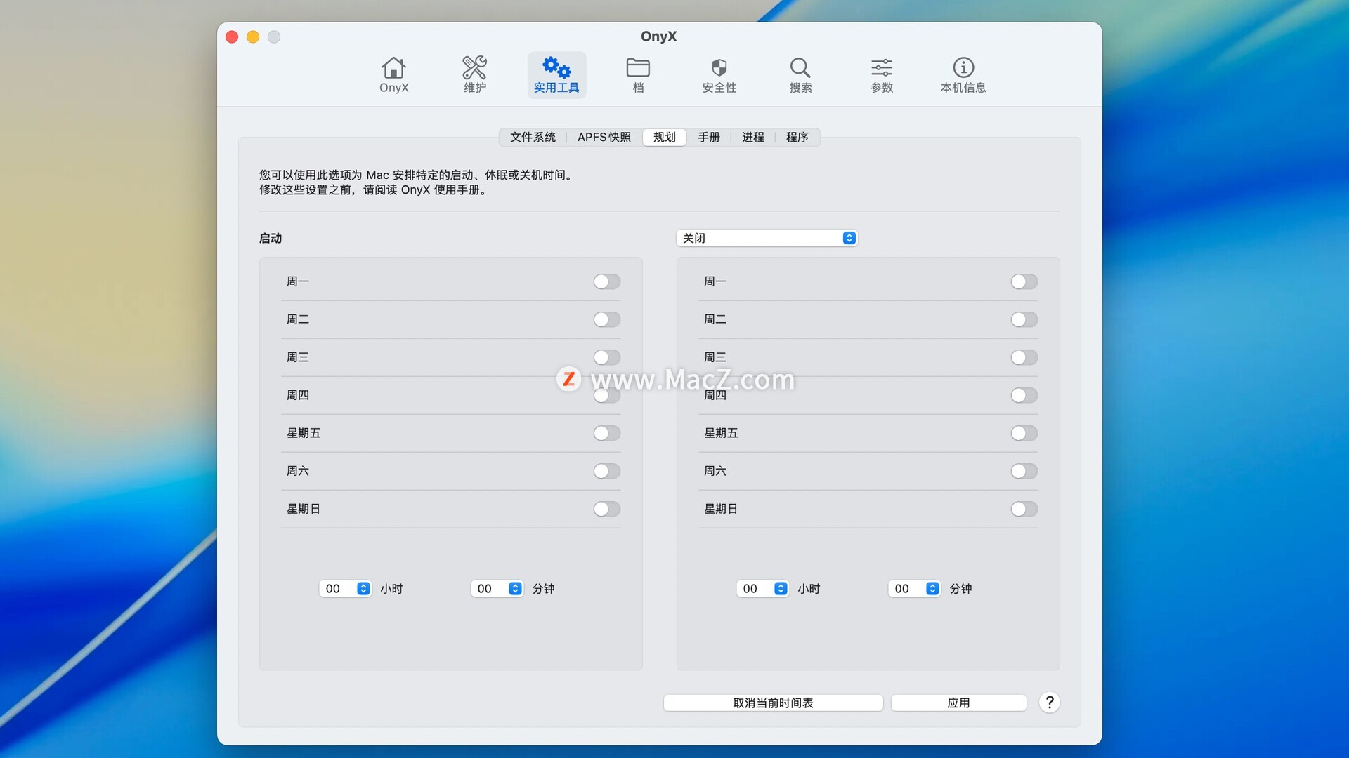Open the 本机信息 info icon
The width and height of the screenshot is (1349, 758).
point(963,75)
